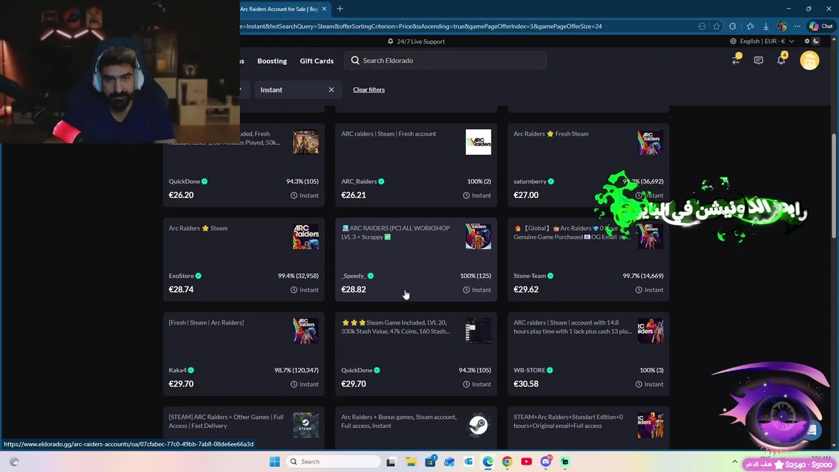Viewport: 839px width, 472px height.
Task: Add page to favorites star icon
Action: tap(716, 26)
